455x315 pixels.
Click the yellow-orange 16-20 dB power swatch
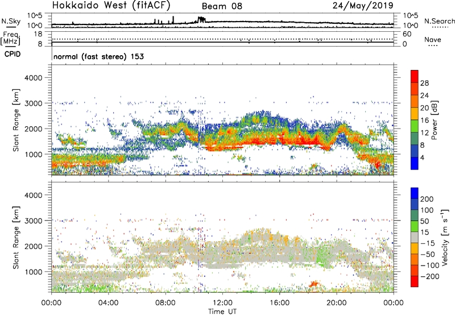[x=415, y=113]
